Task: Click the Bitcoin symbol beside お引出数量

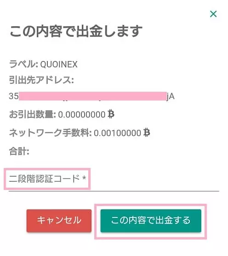Action: (111, 114)
